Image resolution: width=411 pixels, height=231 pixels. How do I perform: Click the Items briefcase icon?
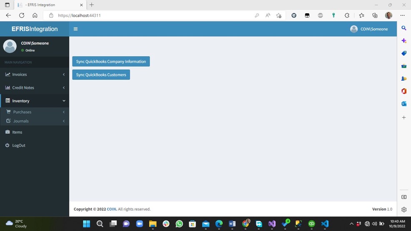[x=7, y=132]
